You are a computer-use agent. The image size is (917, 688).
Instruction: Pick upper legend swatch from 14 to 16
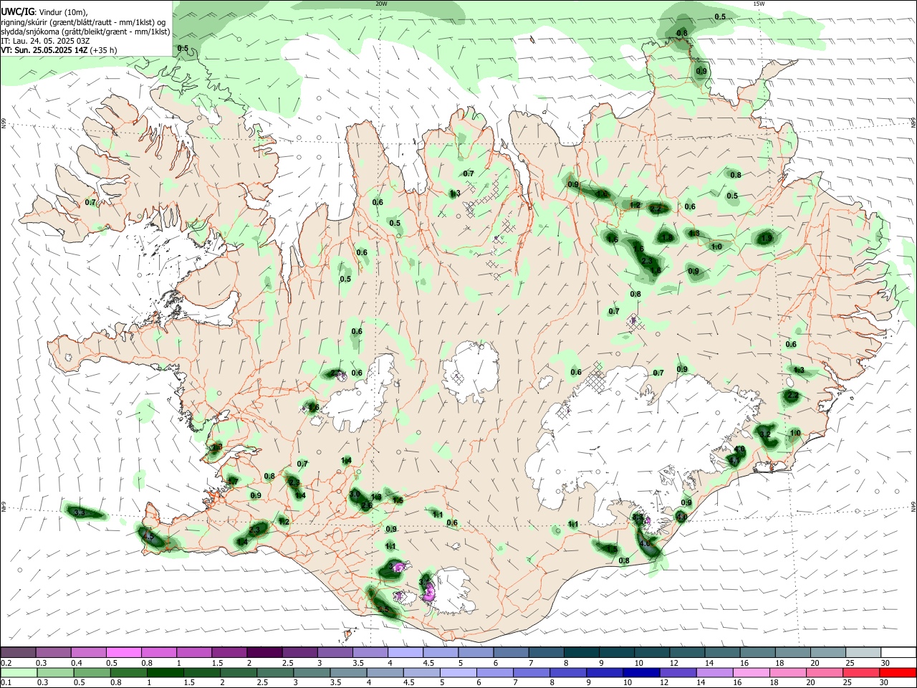(x=722, y=653)
